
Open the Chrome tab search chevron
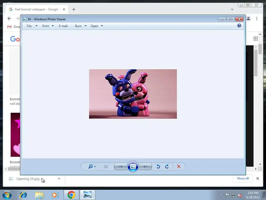(232, 9)
